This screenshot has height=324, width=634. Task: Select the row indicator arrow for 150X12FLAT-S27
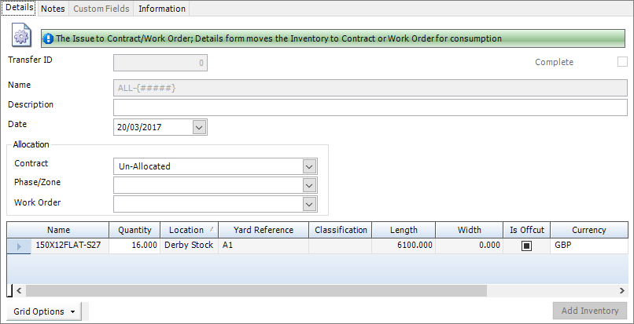click(19, 246)
